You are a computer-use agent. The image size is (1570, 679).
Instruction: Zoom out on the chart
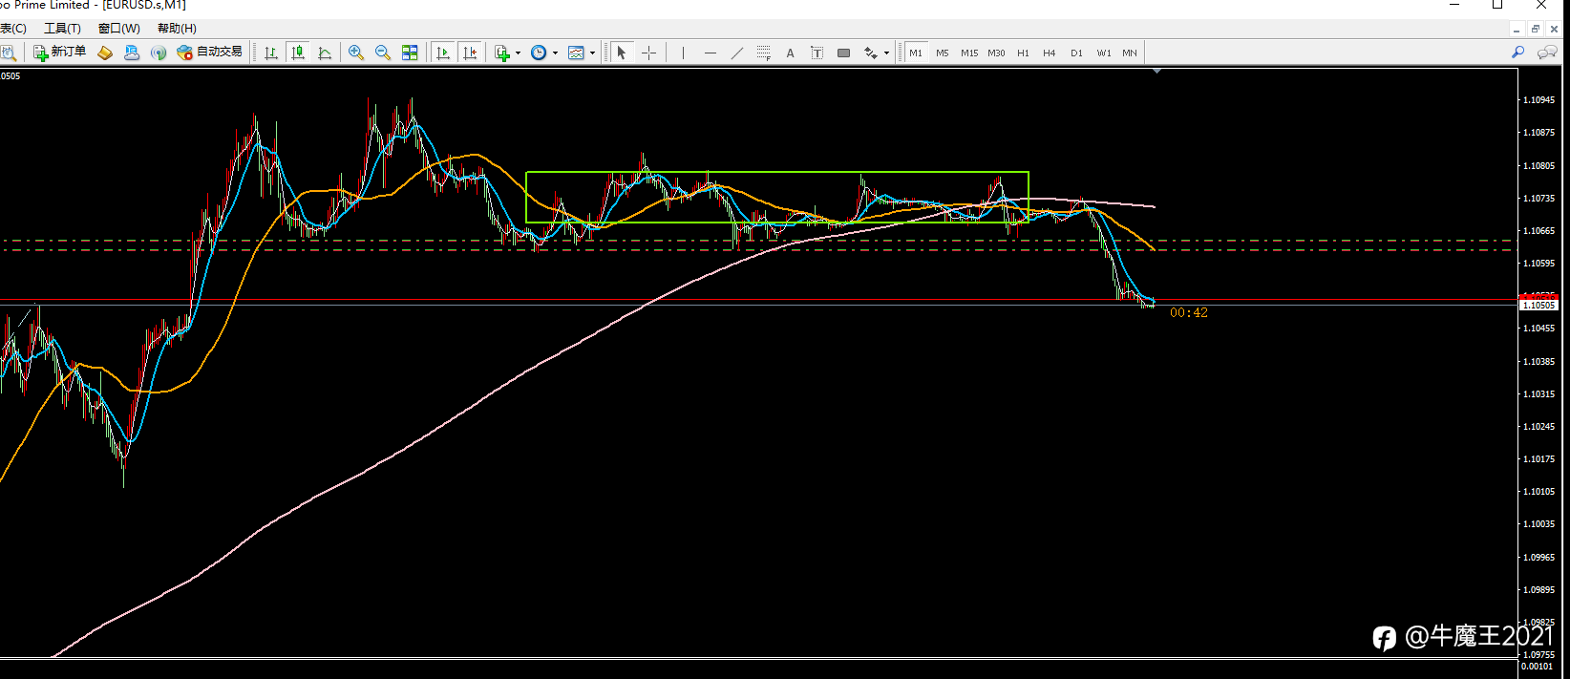coord(383,53)
